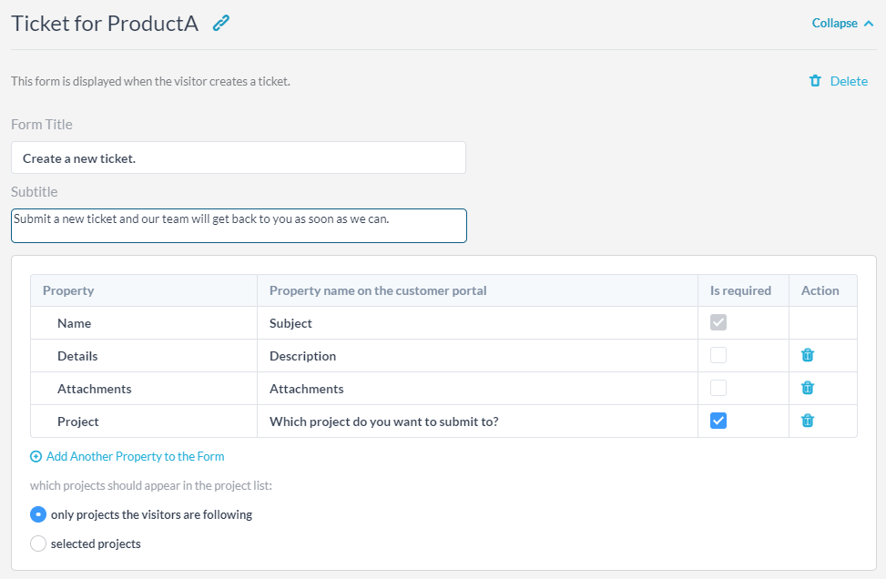The width and height of the screenshot is (886, 579).
Task: Focus the Subtitle text area
Action: [x=238, y=226]
